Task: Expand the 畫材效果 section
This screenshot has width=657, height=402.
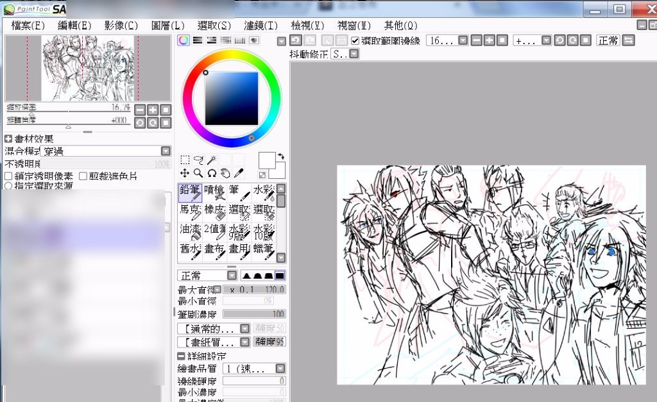Action: click(x=8, y=138)
